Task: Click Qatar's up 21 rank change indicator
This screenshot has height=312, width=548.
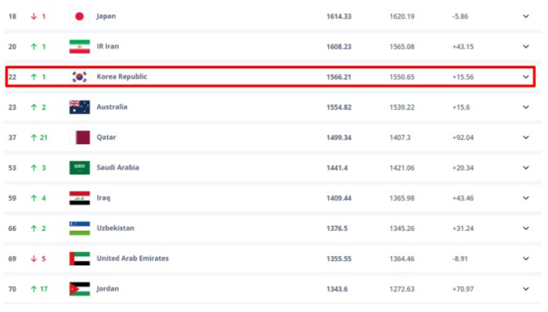Action: [39, 137]
